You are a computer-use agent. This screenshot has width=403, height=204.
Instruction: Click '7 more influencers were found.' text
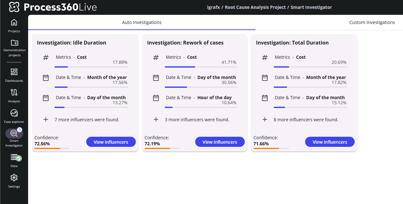[x=87, y=120]
